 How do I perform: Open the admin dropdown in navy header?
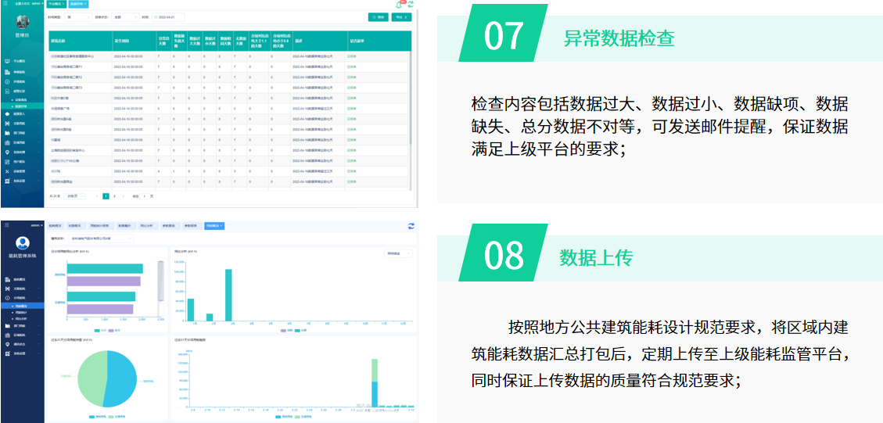coord(37,225)
